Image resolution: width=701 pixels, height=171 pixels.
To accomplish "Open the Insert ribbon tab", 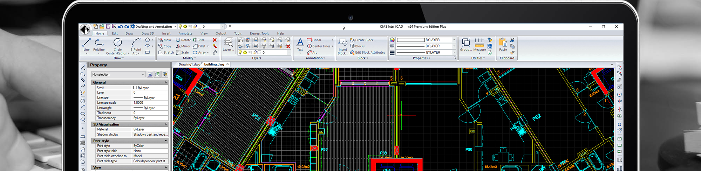I will 166,34.
